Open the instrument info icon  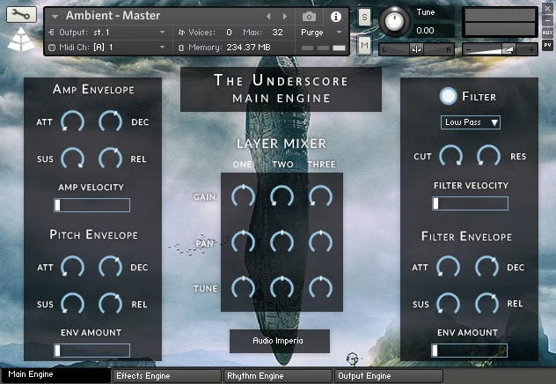[x=336, y=17]
